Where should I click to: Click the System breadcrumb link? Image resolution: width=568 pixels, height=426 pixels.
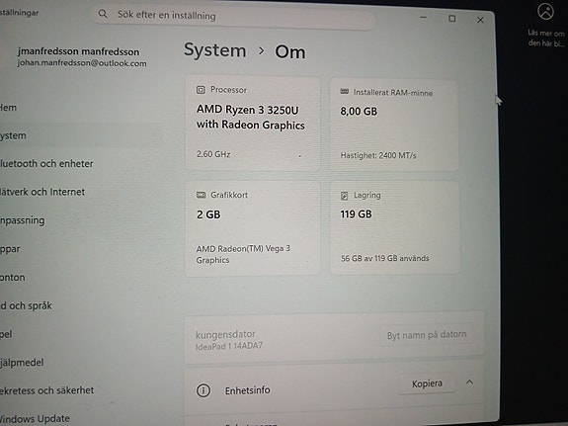215,50
